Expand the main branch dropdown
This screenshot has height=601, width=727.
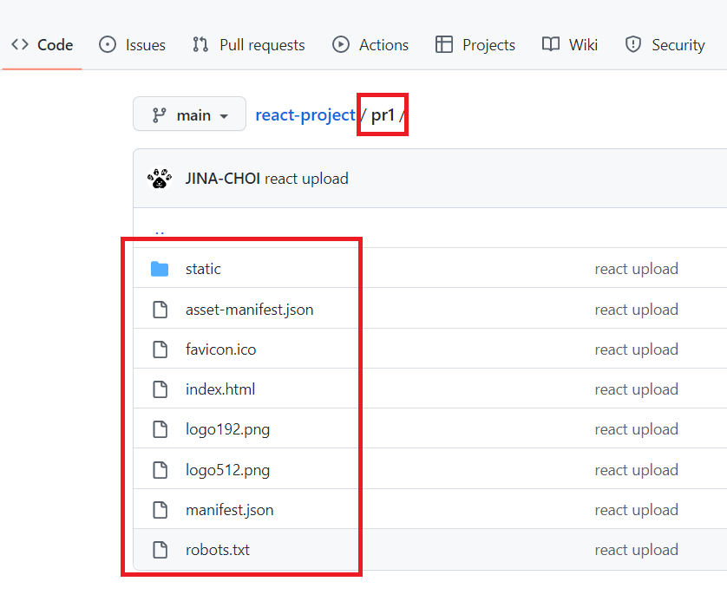tap(189, 114)
